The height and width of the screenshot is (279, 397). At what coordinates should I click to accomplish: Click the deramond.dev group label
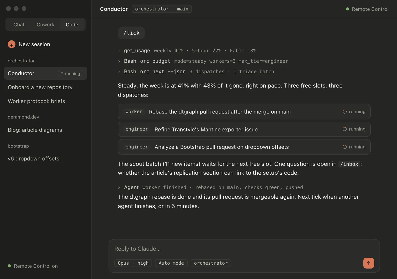click(24, 117)
